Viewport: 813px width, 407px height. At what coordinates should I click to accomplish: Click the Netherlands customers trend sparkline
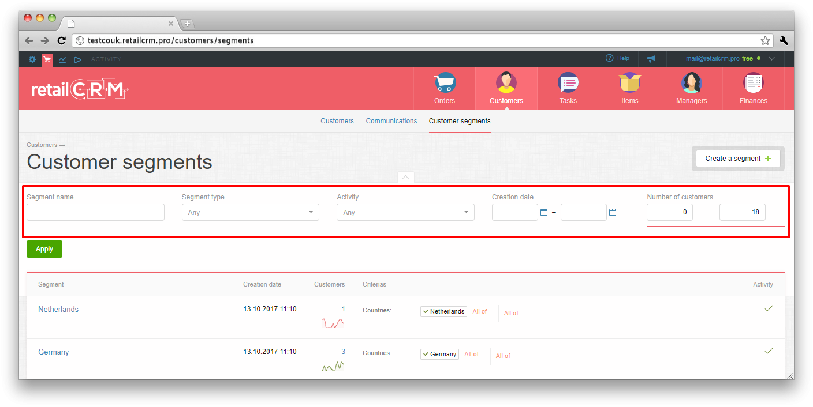click(x=333, y=323)
